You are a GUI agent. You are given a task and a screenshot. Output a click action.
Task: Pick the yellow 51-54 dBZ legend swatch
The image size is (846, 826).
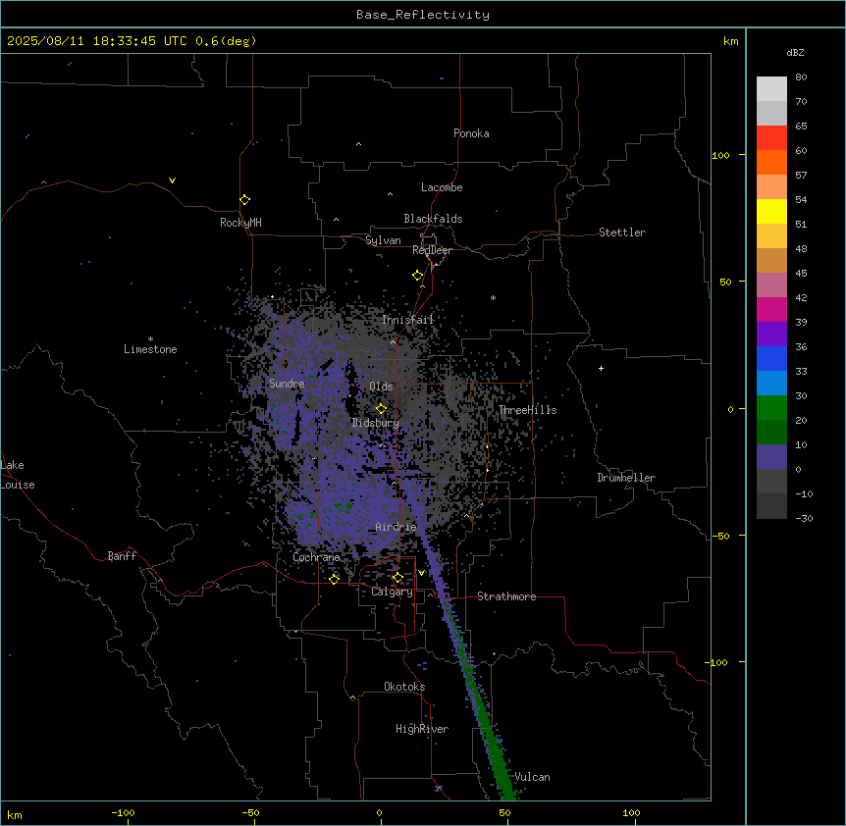(x=771, y=211)
